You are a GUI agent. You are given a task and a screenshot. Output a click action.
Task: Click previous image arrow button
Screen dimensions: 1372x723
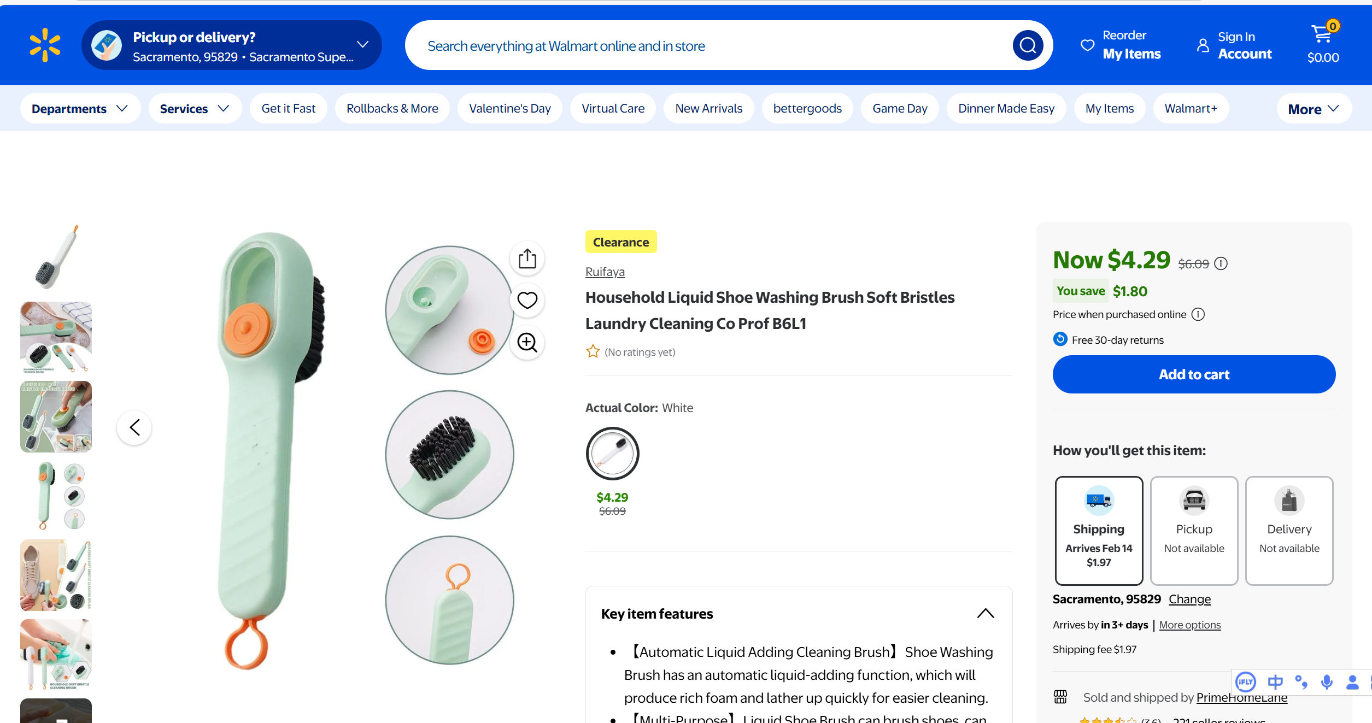(x=134, y=427)
